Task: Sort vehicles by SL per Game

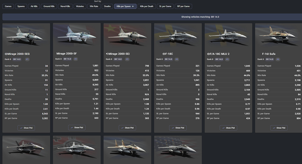Action: (x=165, y=6)
